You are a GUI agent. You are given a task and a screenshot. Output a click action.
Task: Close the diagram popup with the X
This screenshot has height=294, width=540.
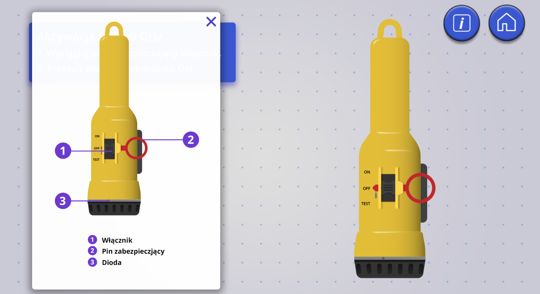211,22
